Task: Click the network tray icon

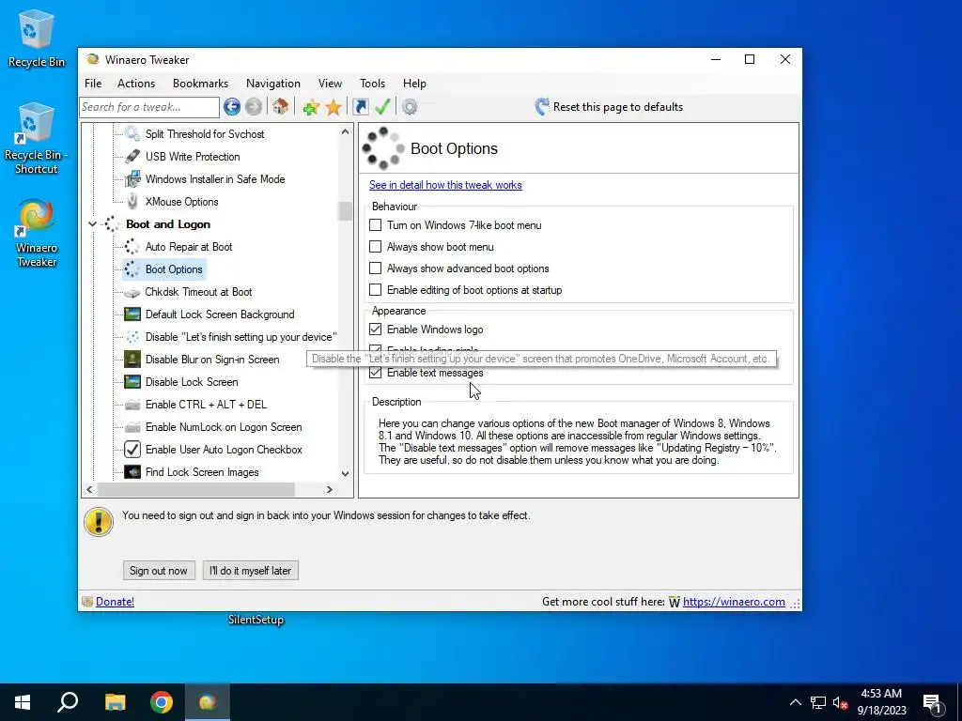Action: coord(818,702)
